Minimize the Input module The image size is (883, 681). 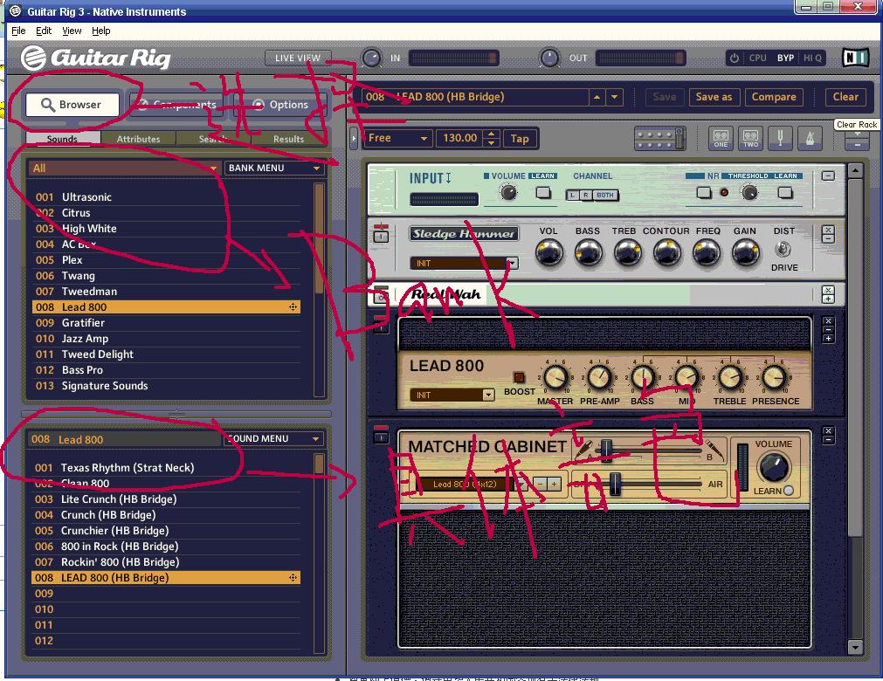(828, 175)
